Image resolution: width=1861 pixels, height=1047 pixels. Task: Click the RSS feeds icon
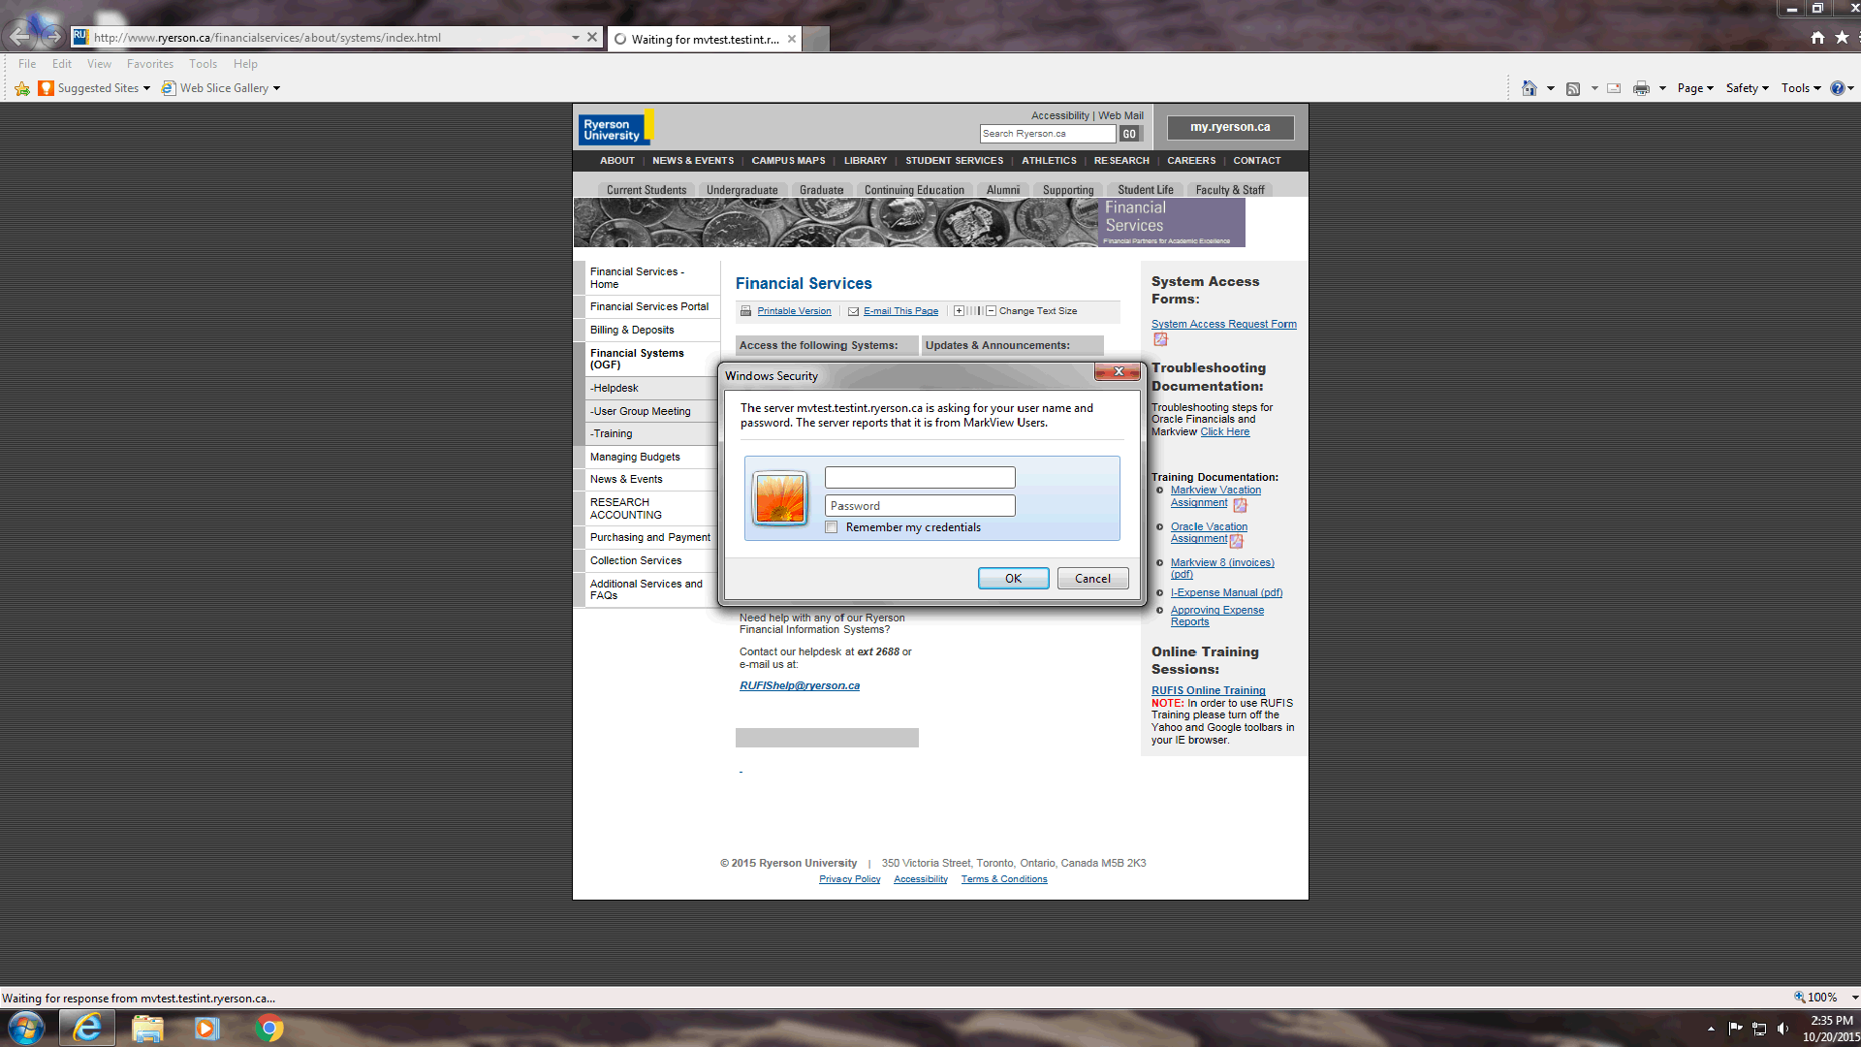(1573, 88)
